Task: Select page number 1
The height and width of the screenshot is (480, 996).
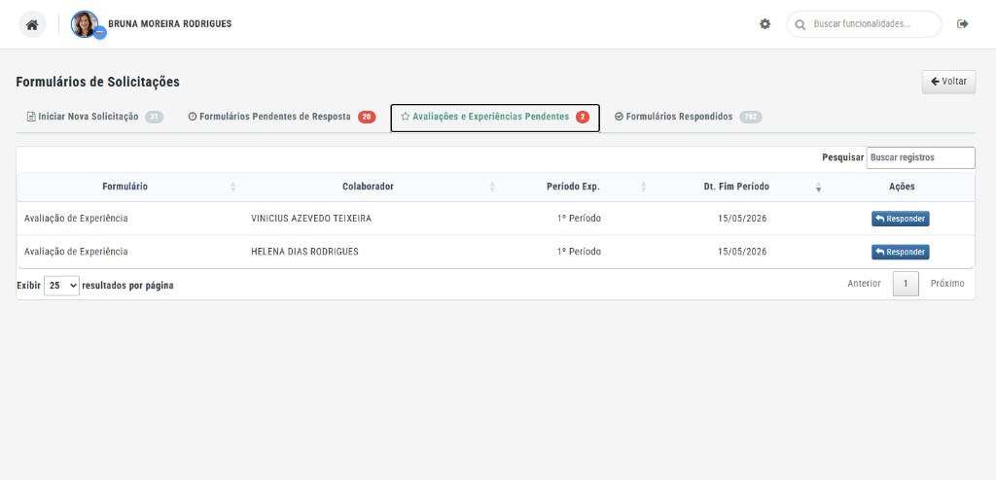Action: (x=906, y=284)
